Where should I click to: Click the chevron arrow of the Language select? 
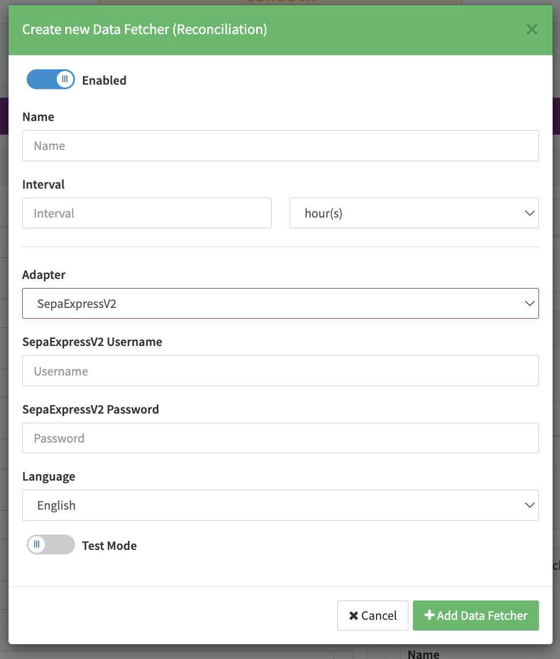tap(529, 506)
